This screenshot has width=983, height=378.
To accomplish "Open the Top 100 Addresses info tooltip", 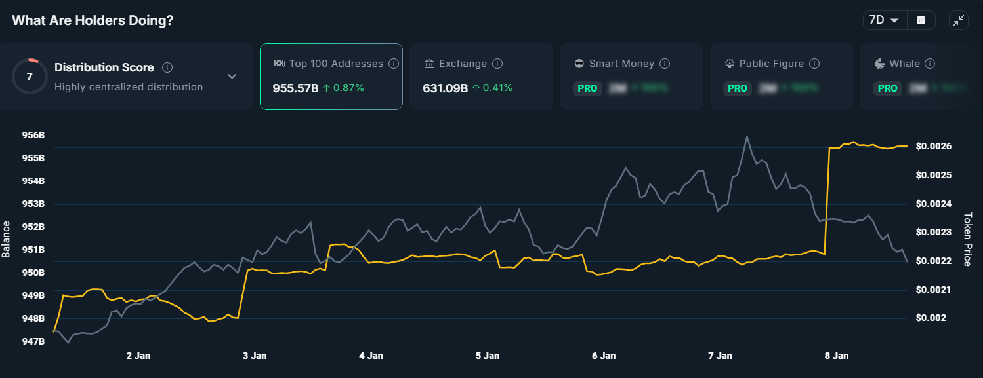I will click(x=394, y=63).
